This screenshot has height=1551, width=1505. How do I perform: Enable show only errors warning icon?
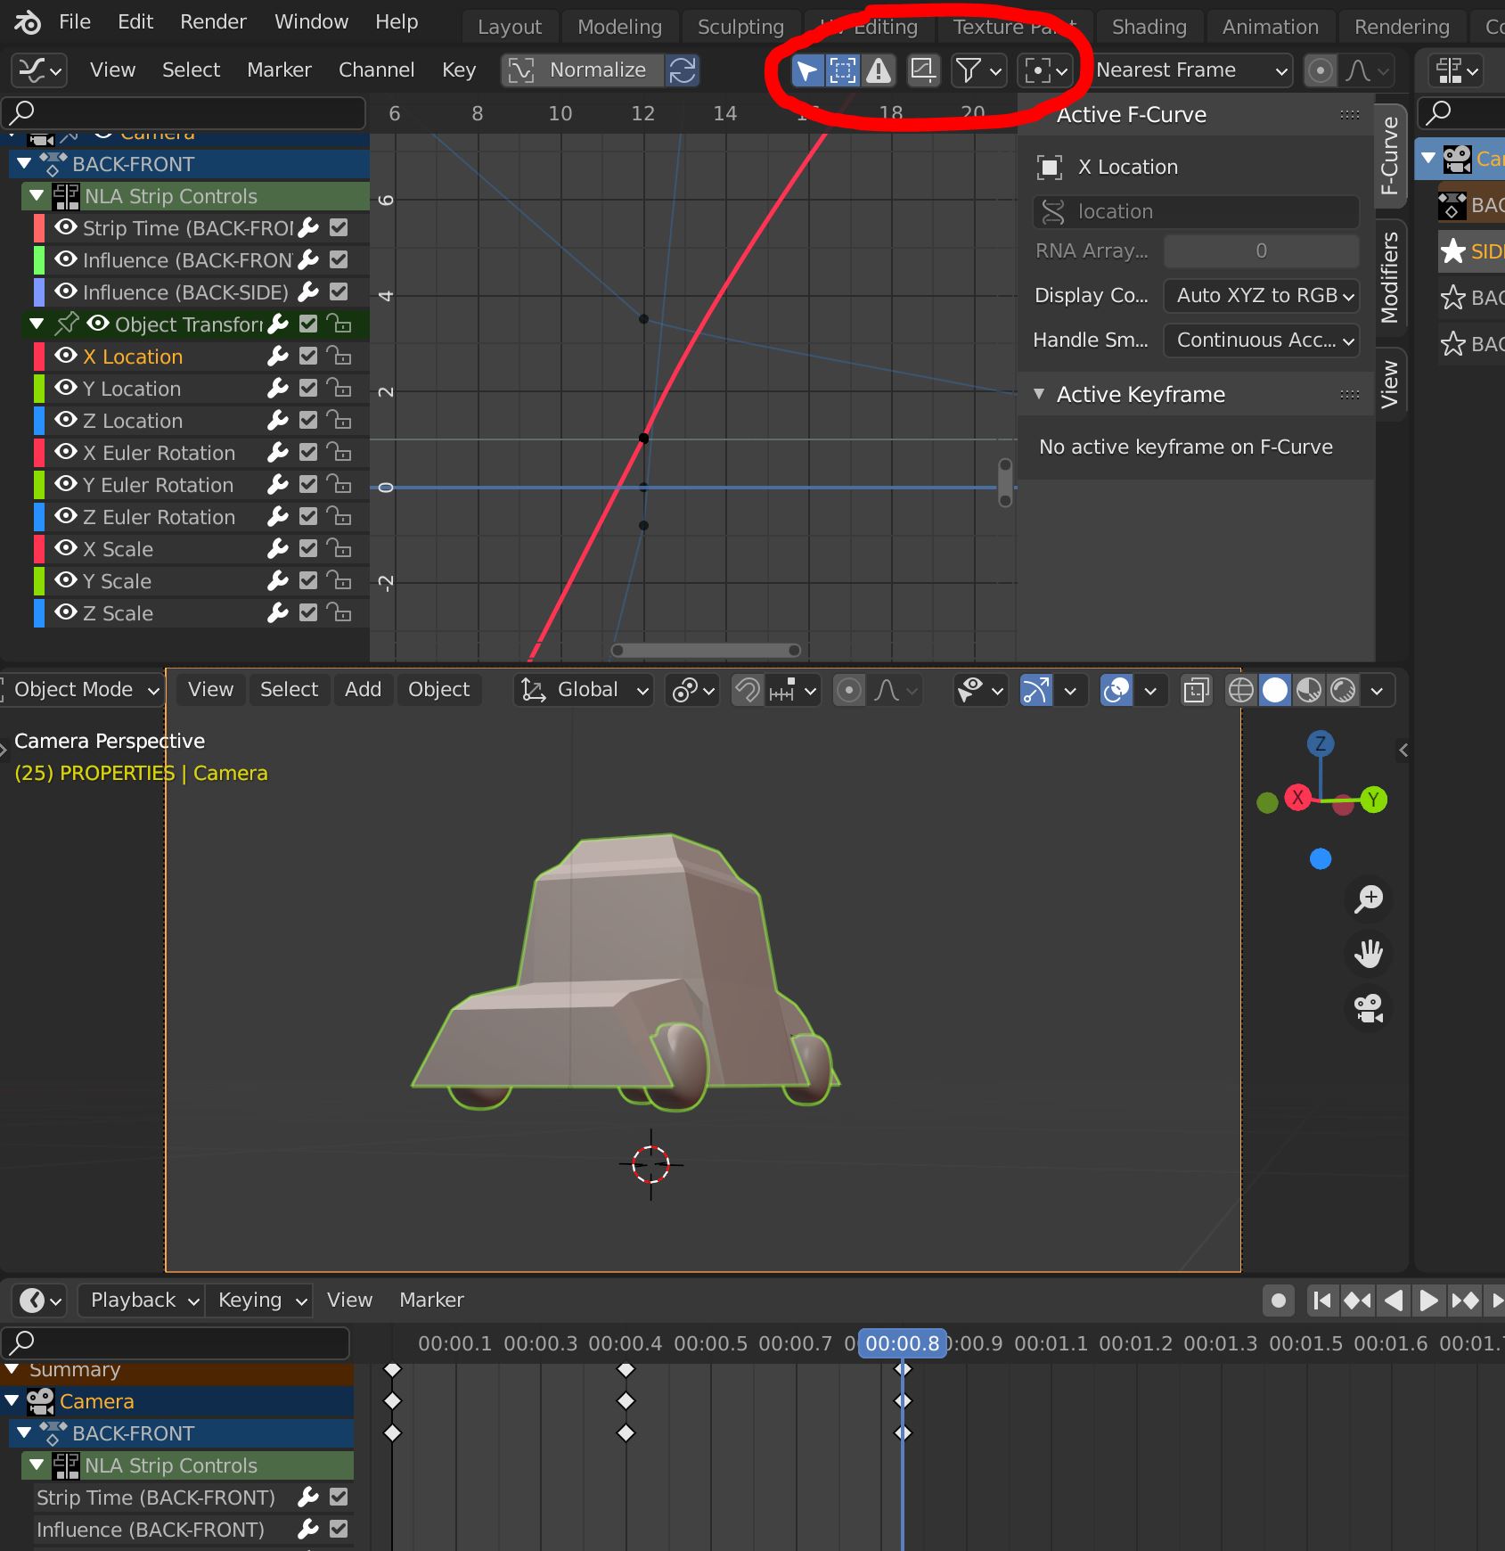[x=879, y=70]
